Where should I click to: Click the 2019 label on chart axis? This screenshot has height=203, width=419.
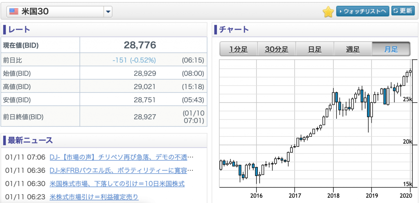point(371,195)
